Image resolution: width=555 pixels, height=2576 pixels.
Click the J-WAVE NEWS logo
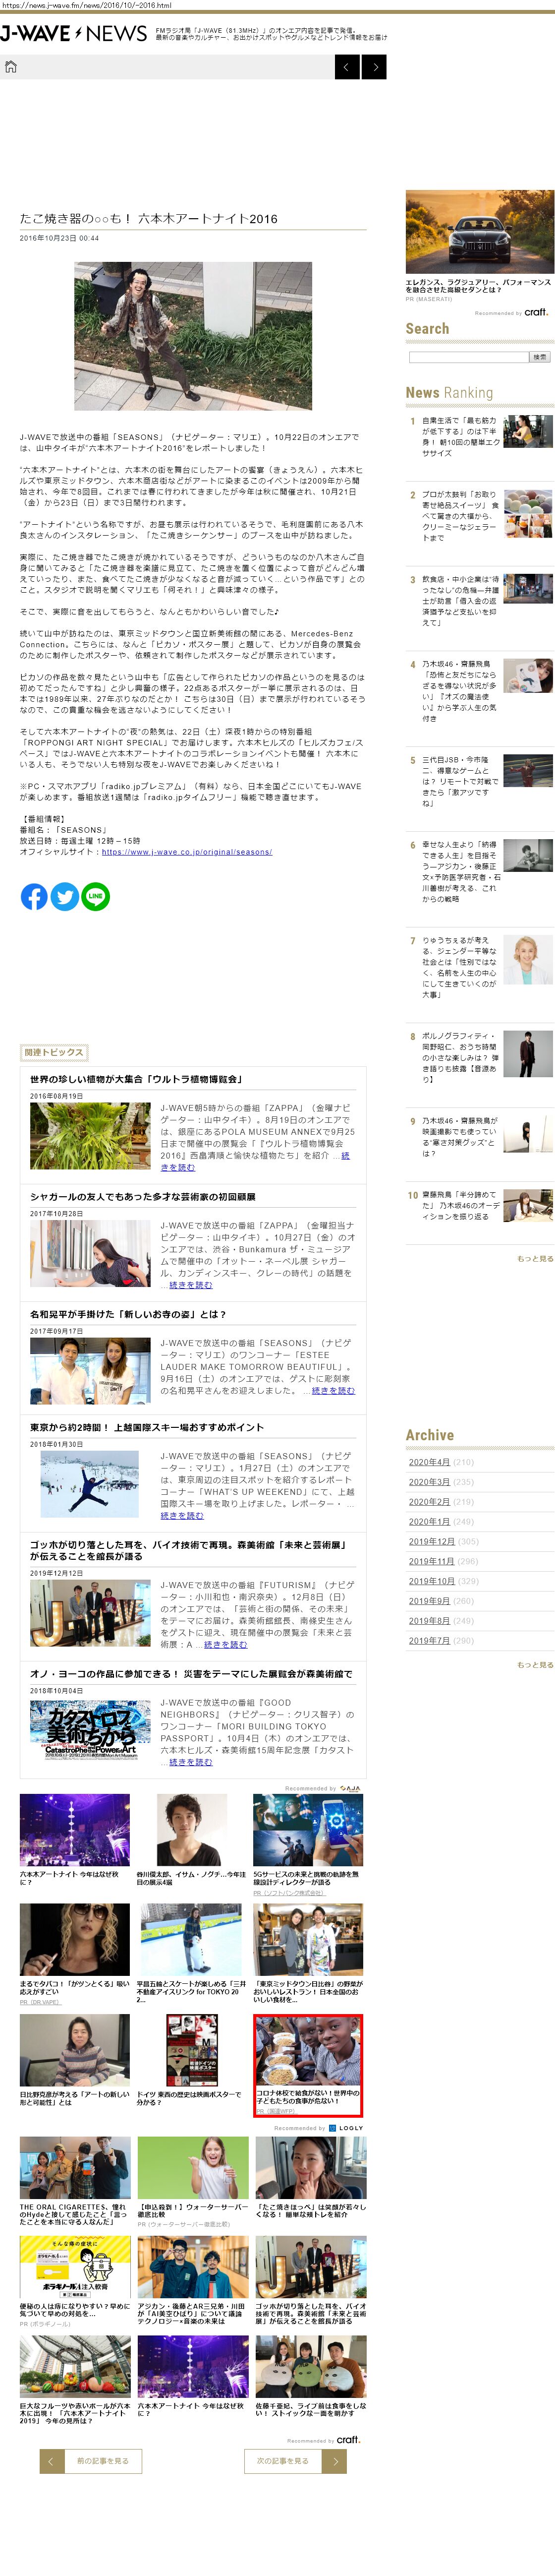[x=74, y=33]
